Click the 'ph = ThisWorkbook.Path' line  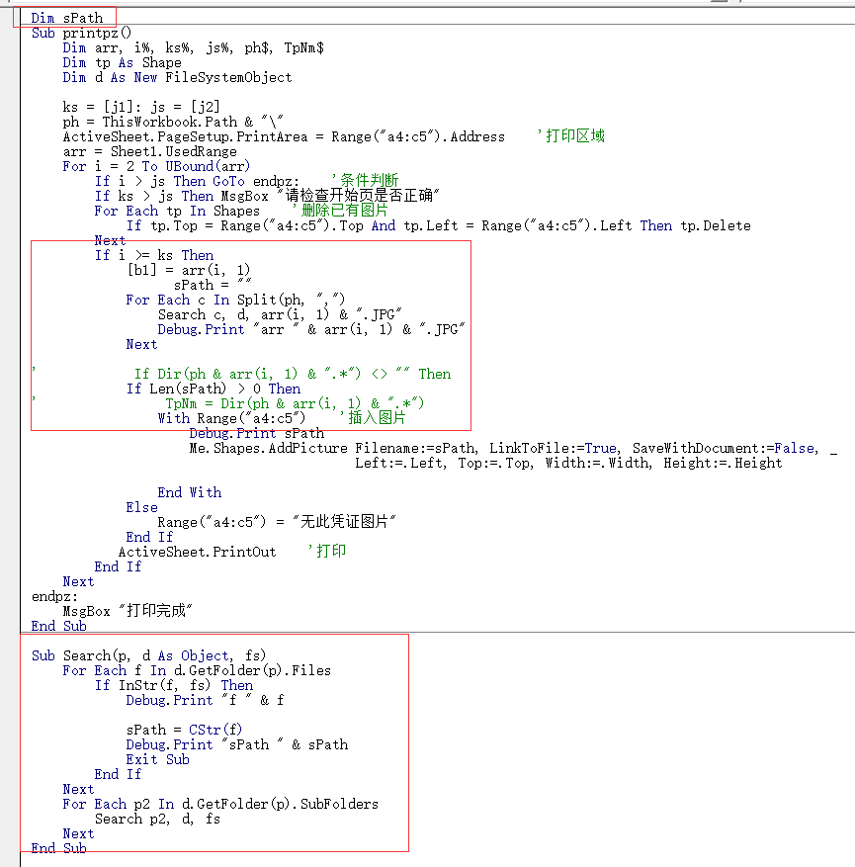[x=173, y=122]
